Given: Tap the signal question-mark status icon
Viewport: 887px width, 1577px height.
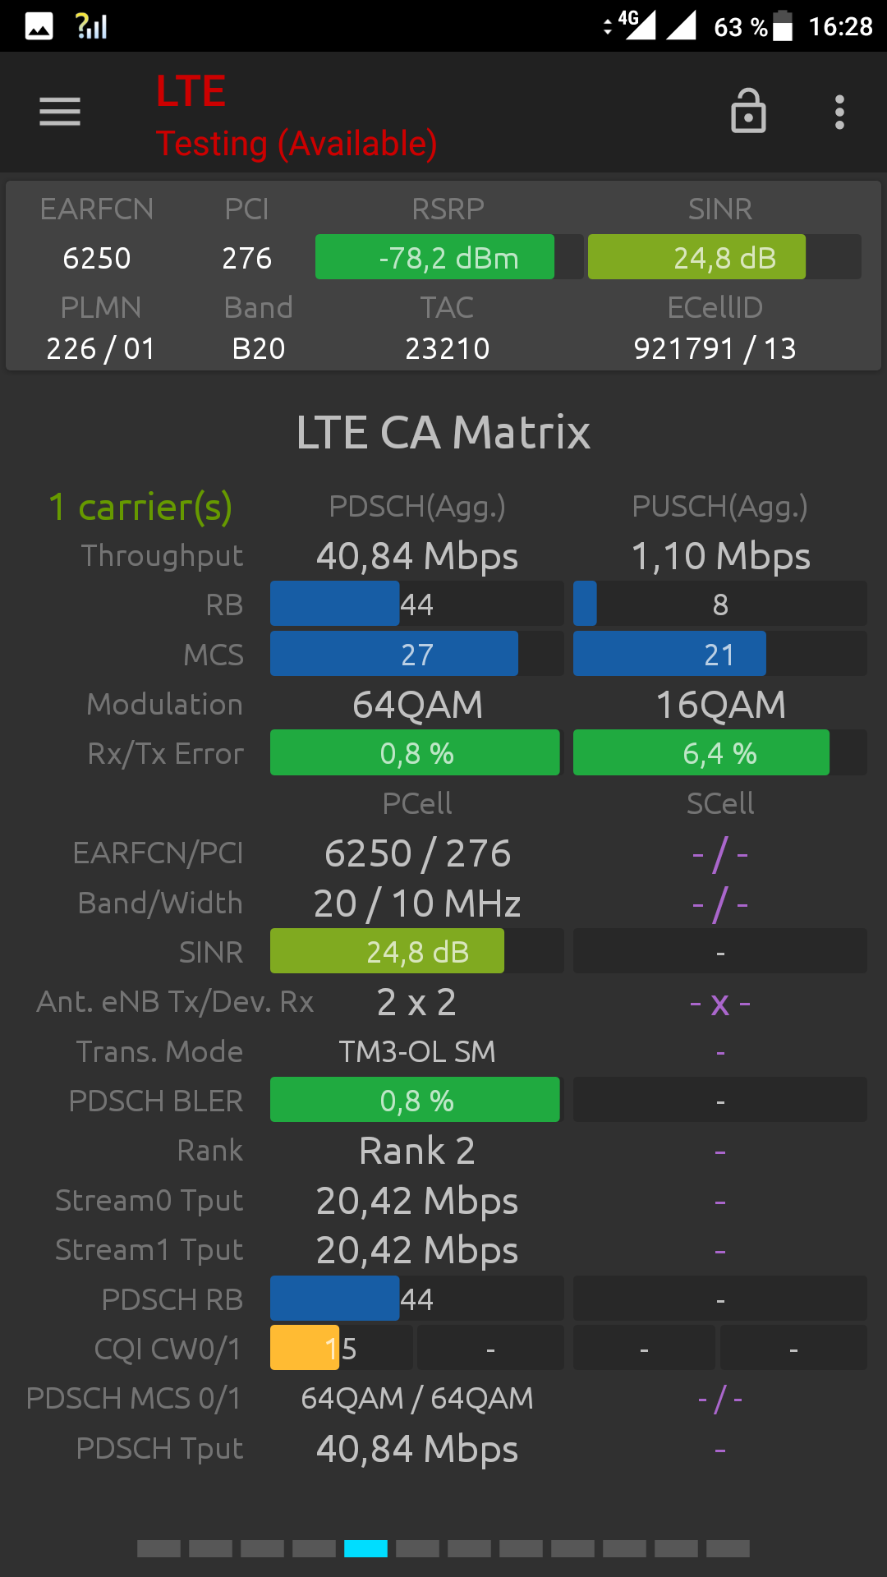Looking at the screenshot, I should [x=91, y=26].
